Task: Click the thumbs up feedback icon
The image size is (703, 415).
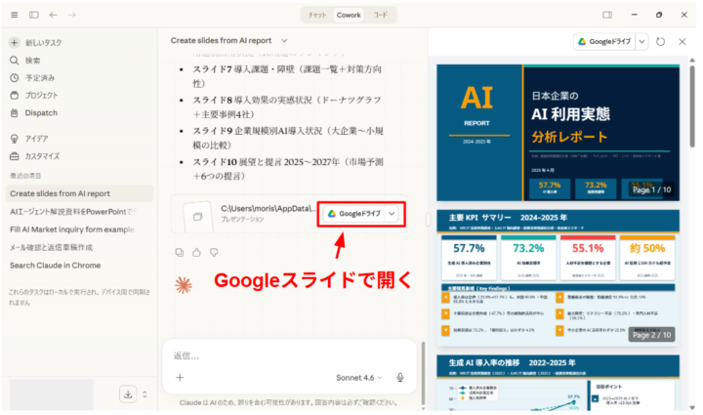Action: pyautogui.click(x=196, y=253)
